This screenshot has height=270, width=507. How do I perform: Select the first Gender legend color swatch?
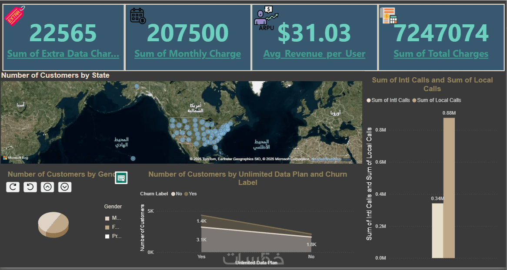click(107, 218)
